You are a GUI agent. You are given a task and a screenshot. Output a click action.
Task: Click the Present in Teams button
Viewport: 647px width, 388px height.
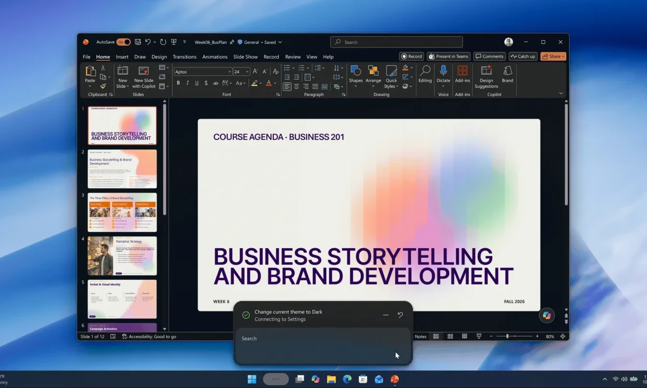tap(449, 57)
